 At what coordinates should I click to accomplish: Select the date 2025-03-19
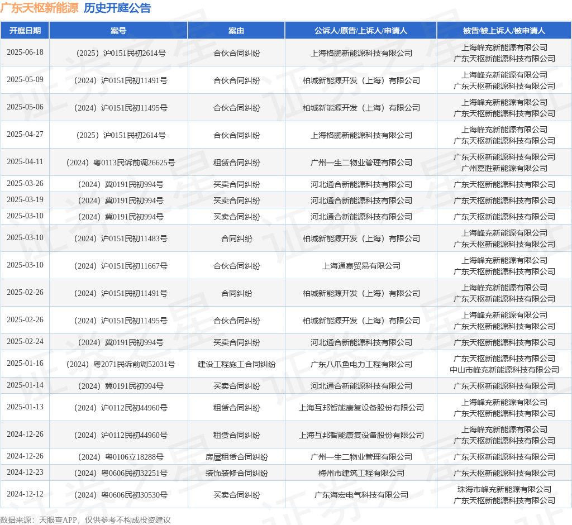click(25, 199)
